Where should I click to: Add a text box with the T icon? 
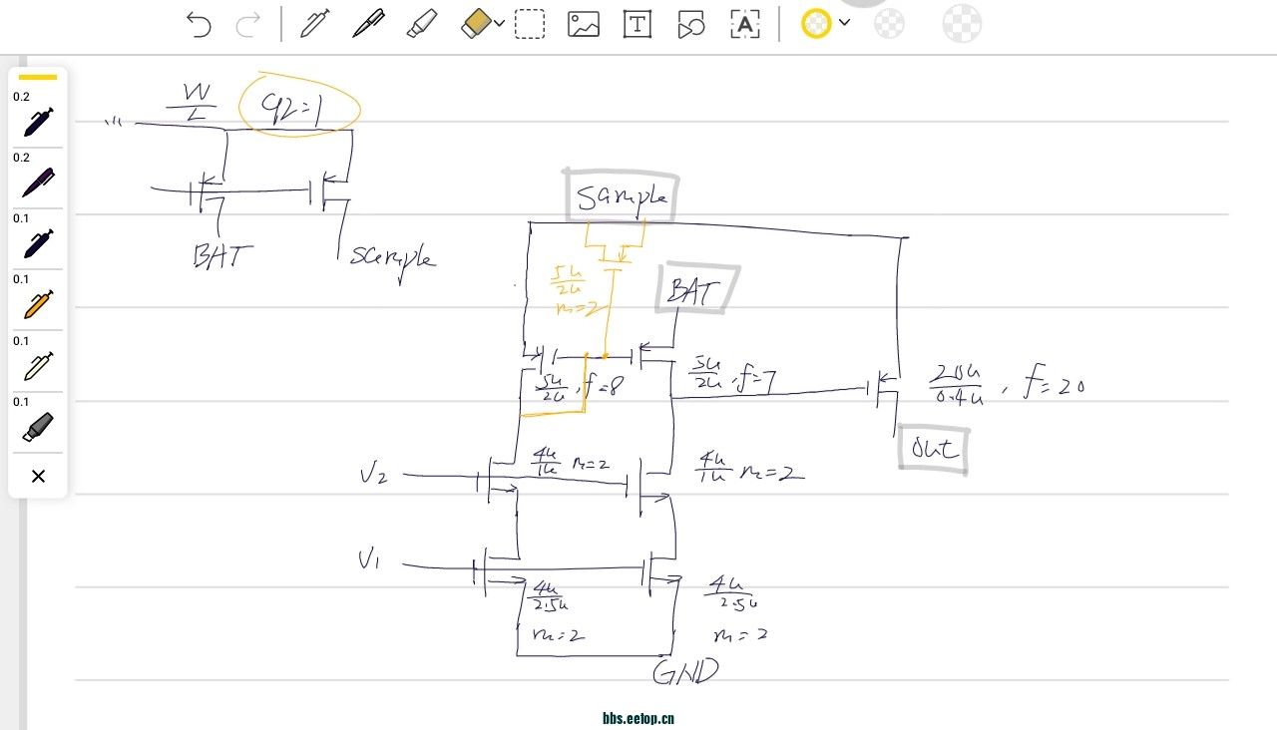638,24
